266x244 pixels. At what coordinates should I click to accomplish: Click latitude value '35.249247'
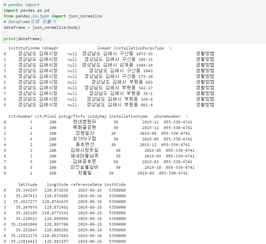pyautogui.click(x=26, y=191)
